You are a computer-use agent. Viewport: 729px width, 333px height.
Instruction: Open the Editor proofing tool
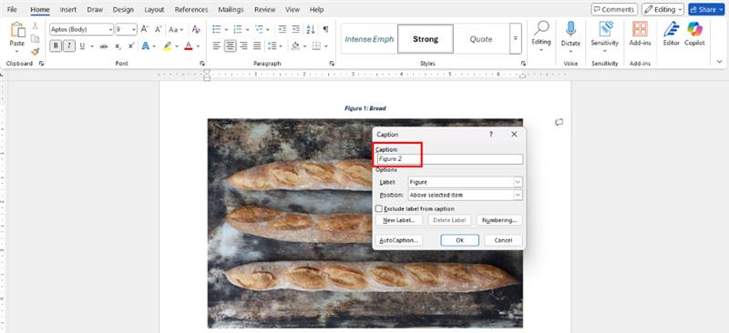[672, 34]
